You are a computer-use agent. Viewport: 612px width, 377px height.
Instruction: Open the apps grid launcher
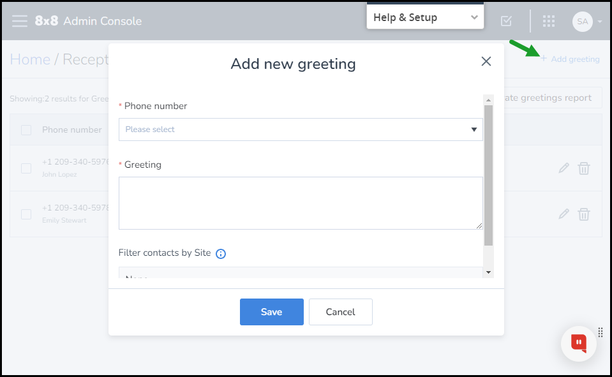click(549, 21)
